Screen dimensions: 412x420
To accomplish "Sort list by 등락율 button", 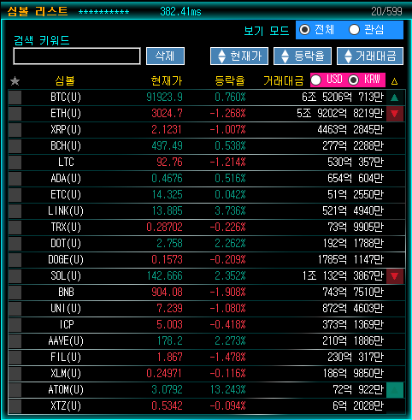I will 303,56.
